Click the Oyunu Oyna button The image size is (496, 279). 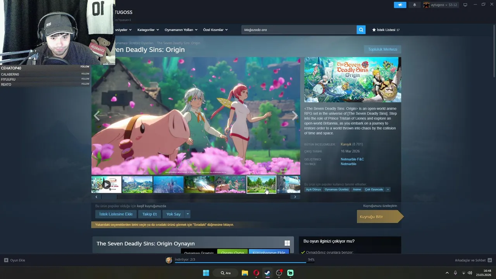(232, 252)
